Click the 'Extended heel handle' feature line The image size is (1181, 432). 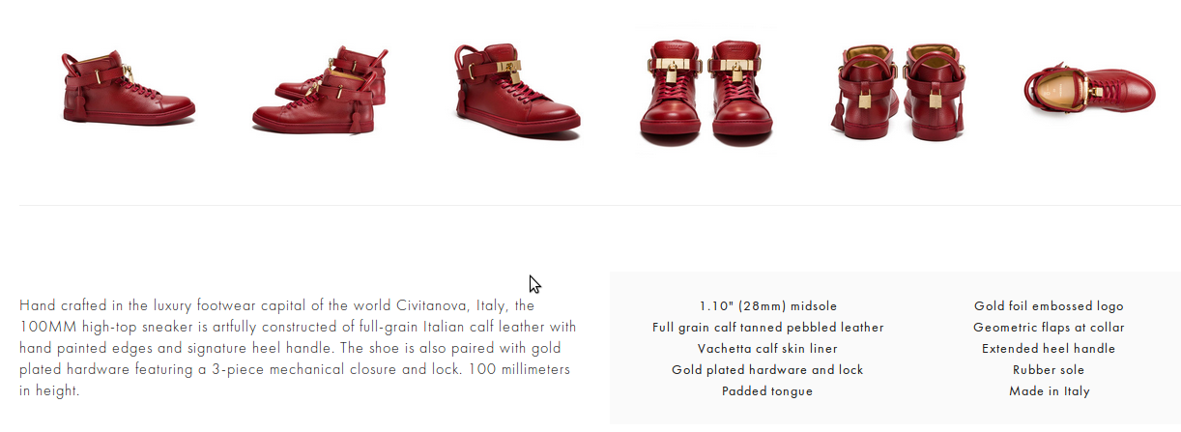tap(1049, 349)
